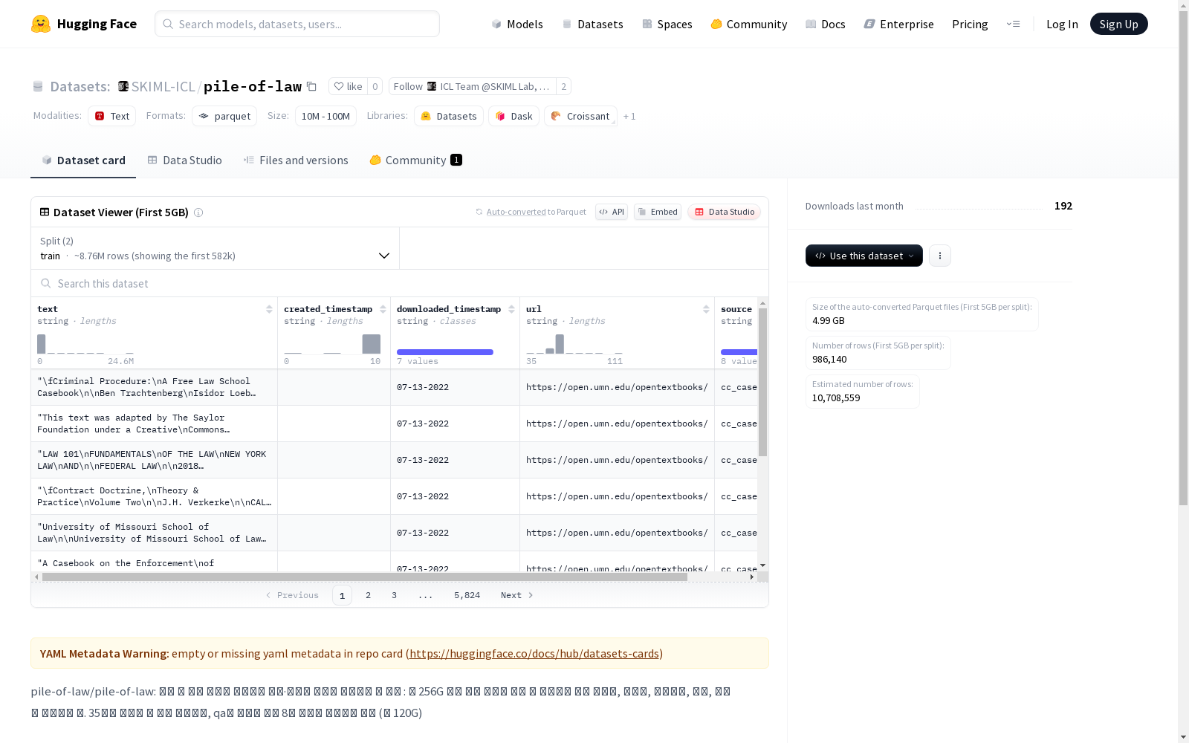Click the Contract Doctrine text cell
The width and height of the screenshot is (1189, 743).
click(x=154, y=496)
